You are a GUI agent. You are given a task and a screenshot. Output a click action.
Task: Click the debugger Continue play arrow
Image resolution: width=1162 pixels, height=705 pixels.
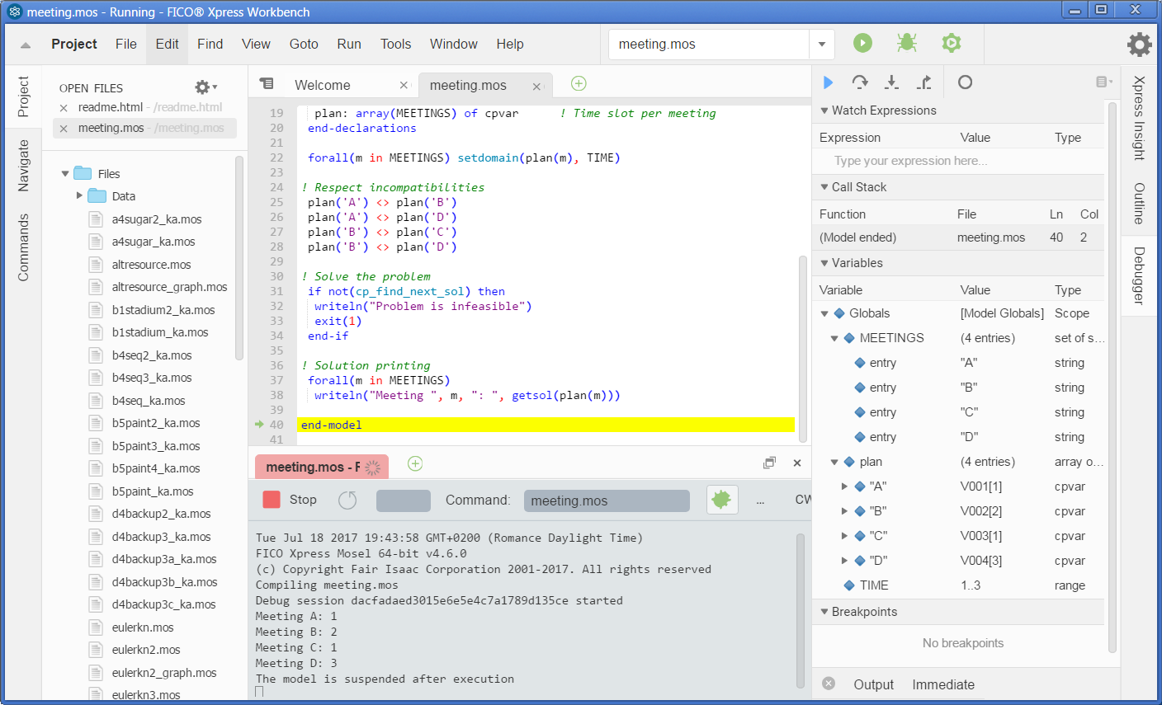(x=829, y=82)
